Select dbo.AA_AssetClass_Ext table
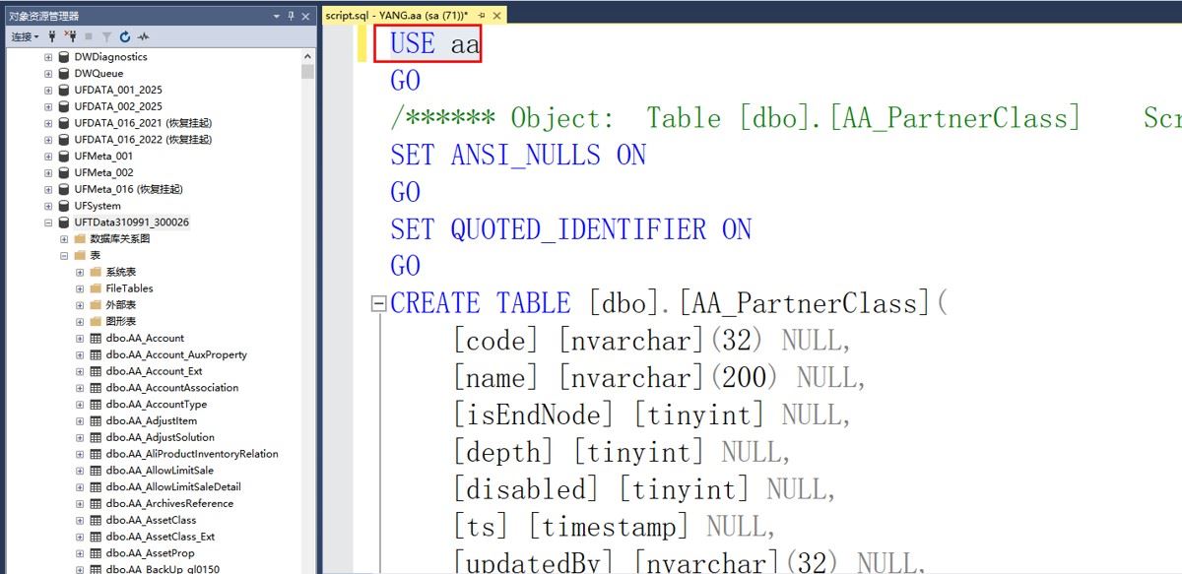Image resolution: width=1182 pixels, height=574 pixels. click(161, 537)
